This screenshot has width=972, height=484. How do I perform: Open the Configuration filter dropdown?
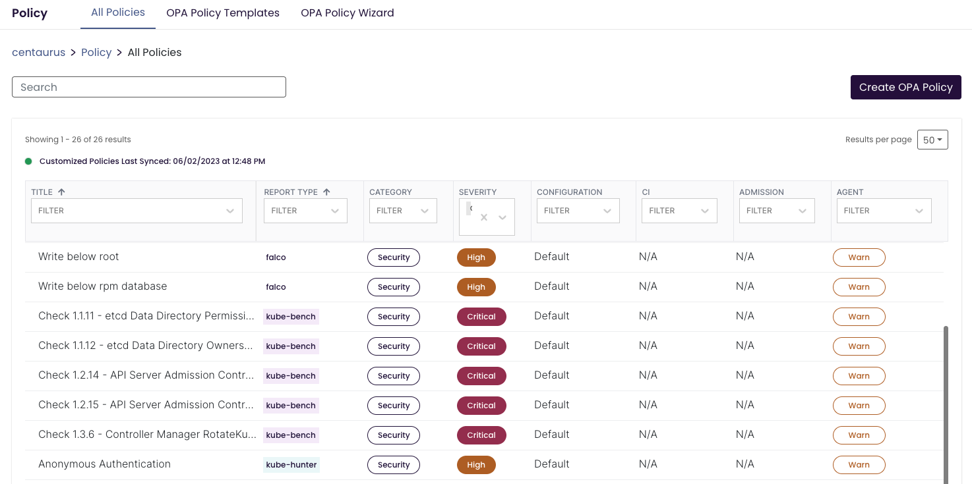(x=607, y=210)
